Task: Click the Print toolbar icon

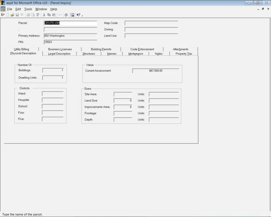Action: click(x=28, y=15)
